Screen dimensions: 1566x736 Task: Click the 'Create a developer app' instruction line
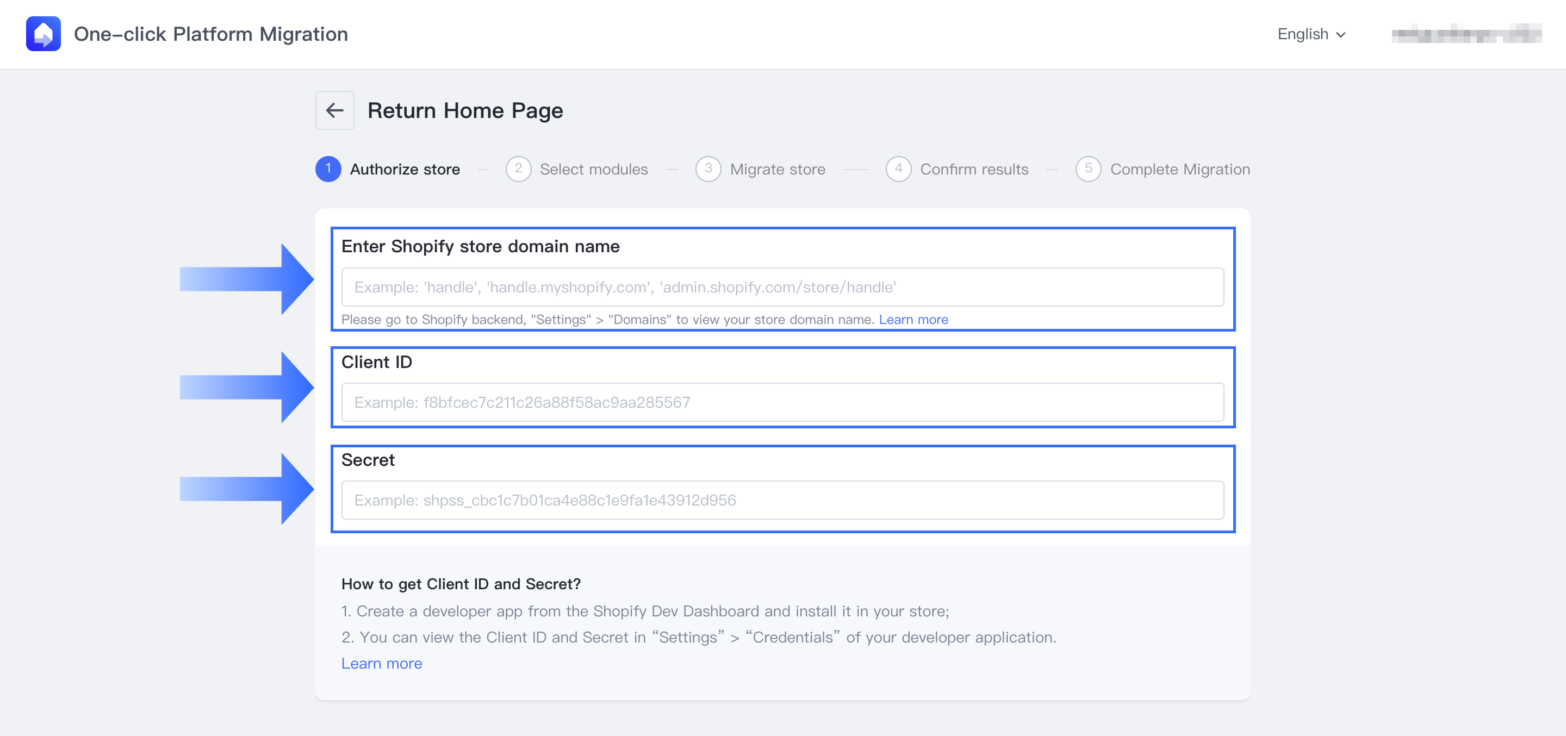[x=645, y=612]
